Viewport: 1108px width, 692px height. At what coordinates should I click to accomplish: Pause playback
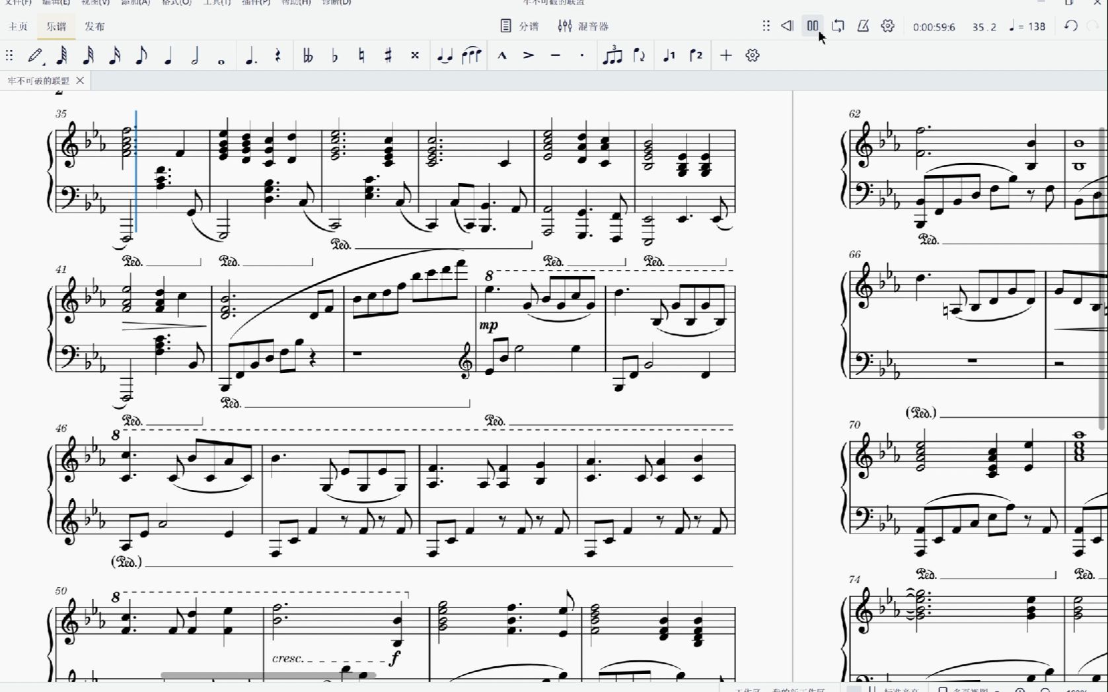(x=813, y=26)
